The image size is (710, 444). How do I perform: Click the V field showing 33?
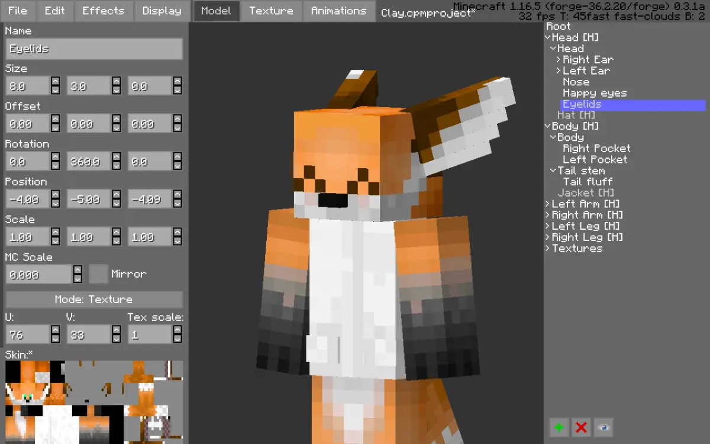[x=89, y=334]
